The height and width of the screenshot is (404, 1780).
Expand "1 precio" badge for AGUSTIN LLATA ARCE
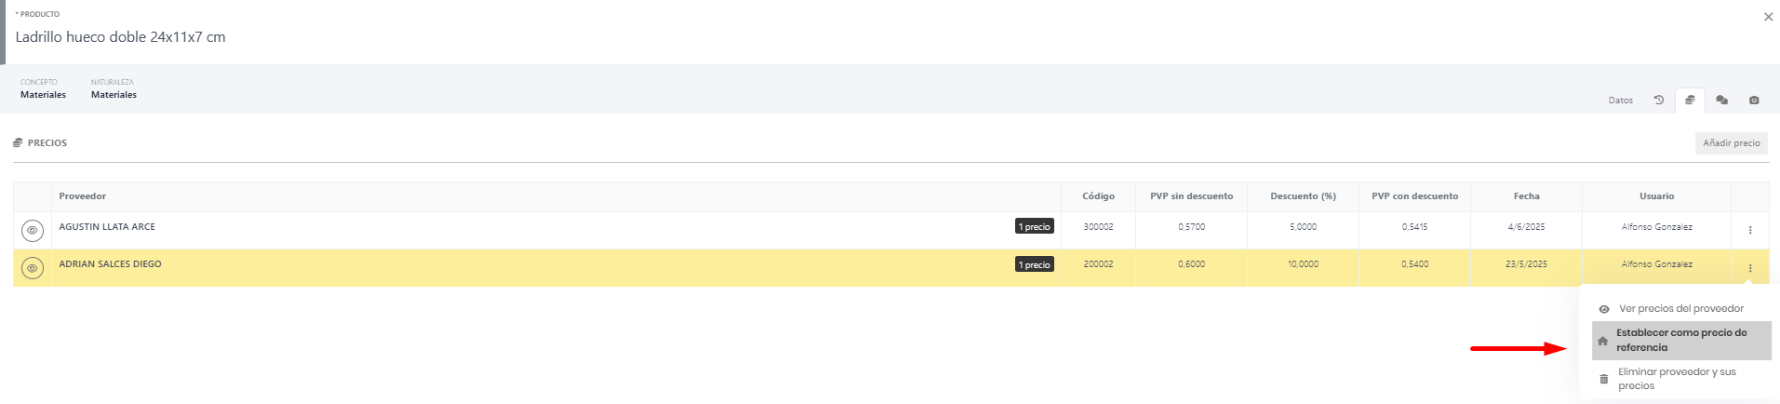coord(1034,227)
